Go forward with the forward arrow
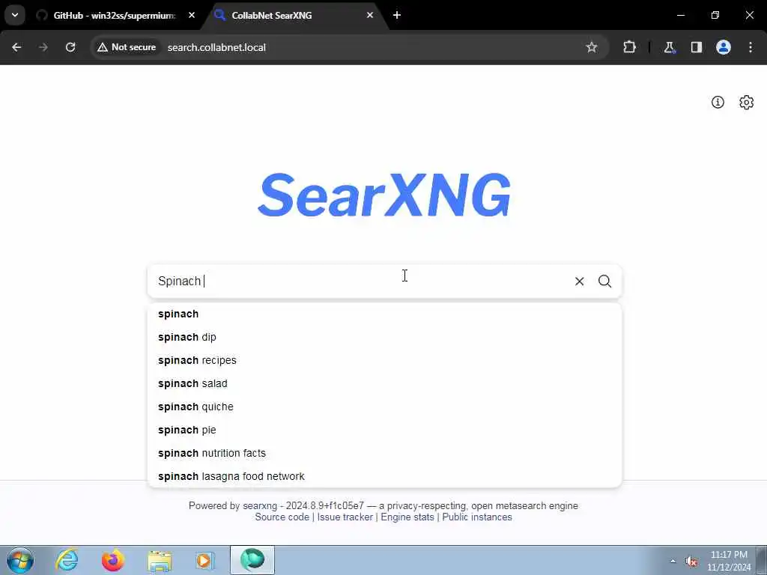767x575 pixels. (43, 47)
